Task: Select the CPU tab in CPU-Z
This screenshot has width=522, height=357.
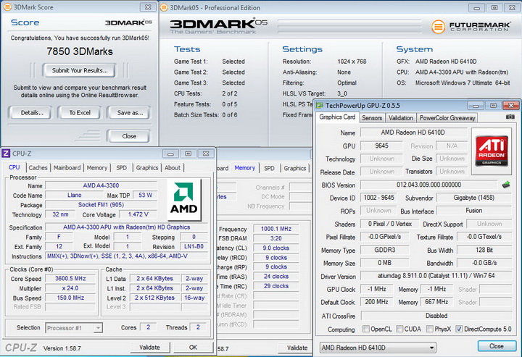Action: click(x=14, y=167)
